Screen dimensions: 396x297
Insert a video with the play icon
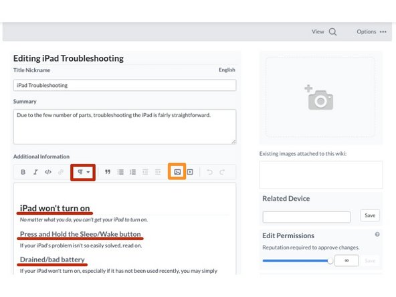click(x=190, y=172)
